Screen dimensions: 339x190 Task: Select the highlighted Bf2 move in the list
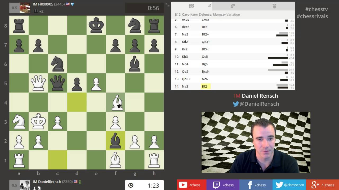click(x=206, y=86)
